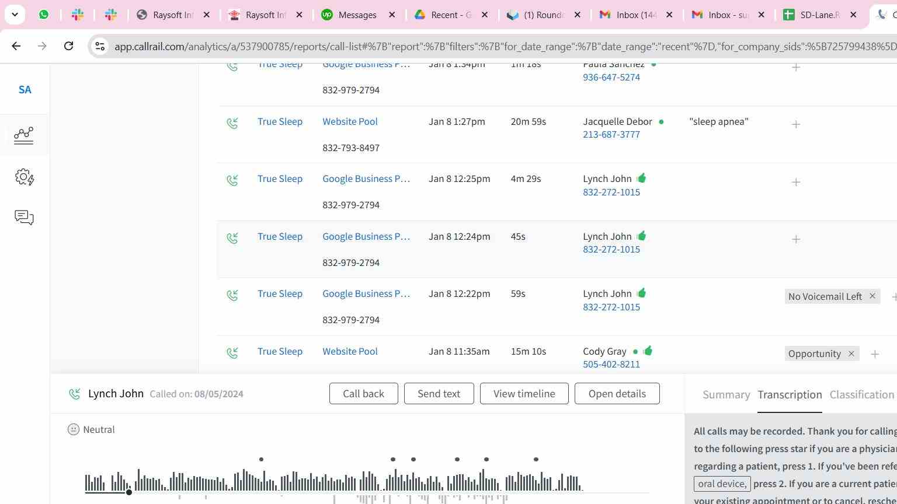Open the SA account avatar

click(25, 90)
